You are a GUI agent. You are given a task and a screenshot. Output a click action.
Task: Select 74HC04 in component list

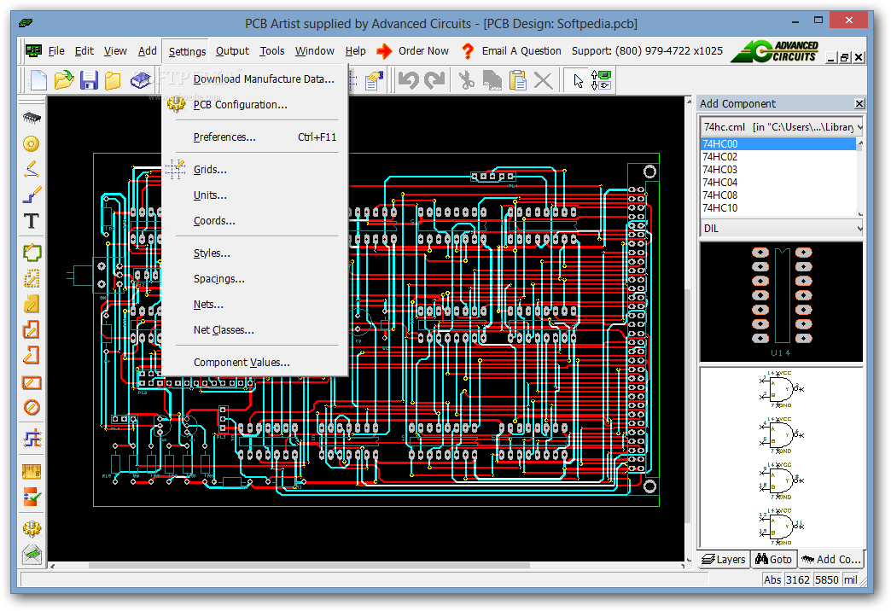[778, 183]
